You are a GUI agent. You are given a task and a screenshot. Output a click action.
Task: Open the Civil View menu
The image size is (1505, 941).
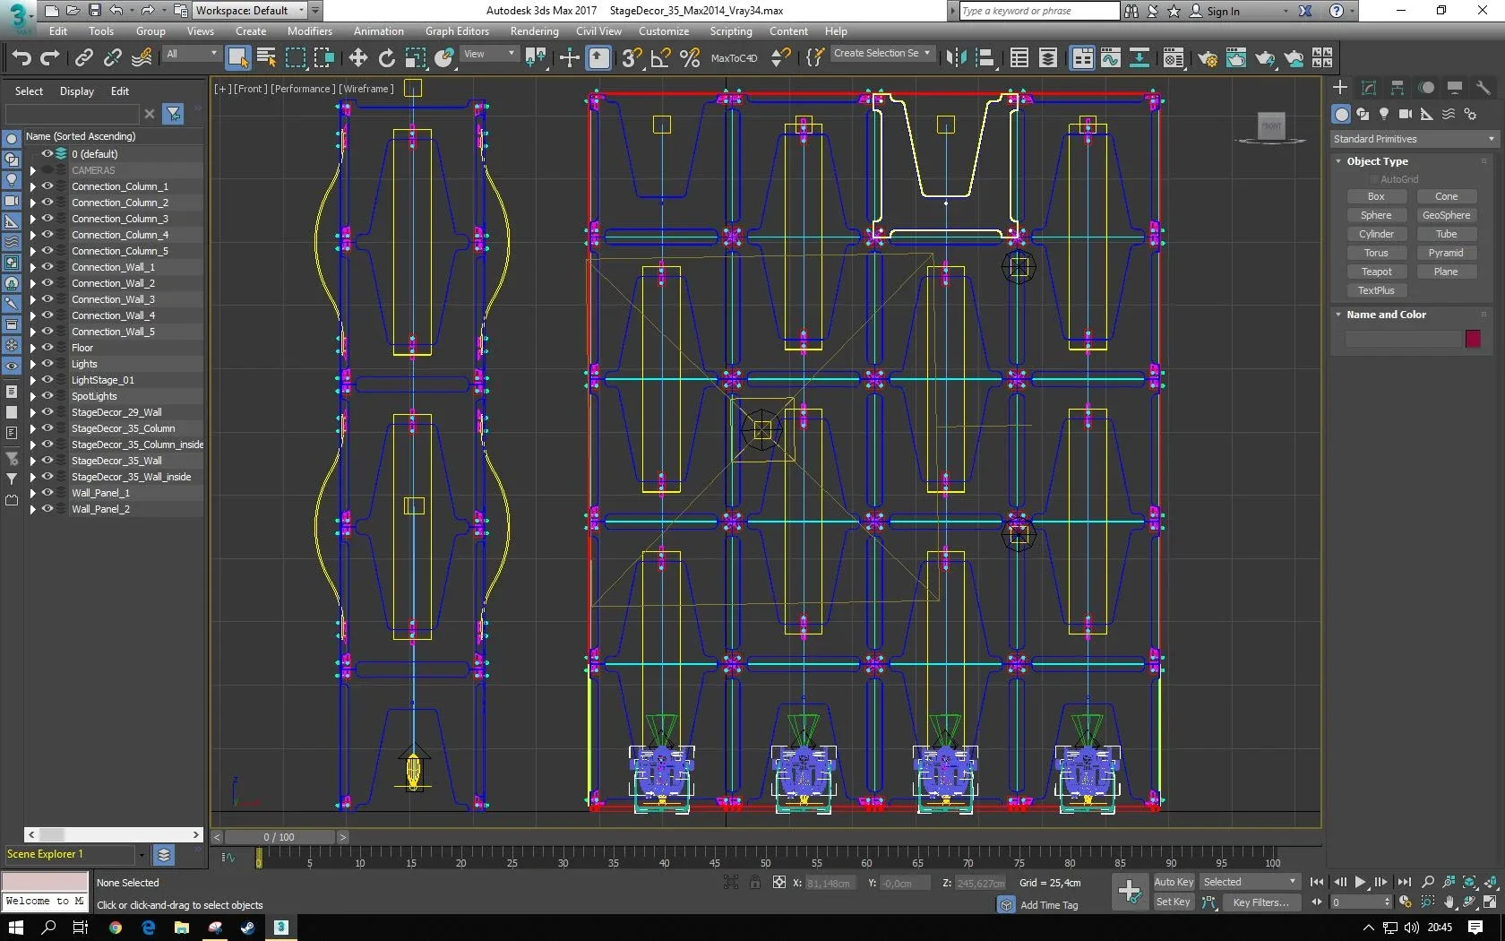[598, 31]
